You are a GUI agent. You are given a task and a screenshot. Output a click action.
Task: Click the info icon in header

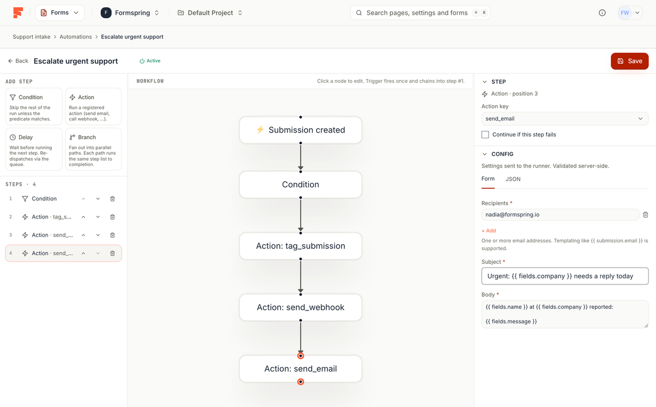click(x=602, y=13)
